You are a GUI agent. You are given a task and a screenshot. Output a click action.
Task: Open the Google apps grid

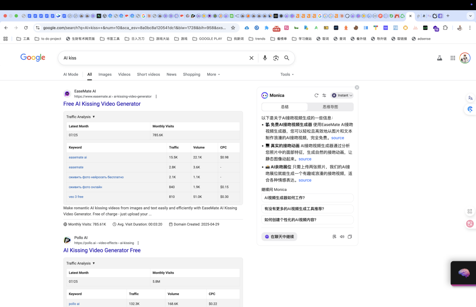pos(453,58)
